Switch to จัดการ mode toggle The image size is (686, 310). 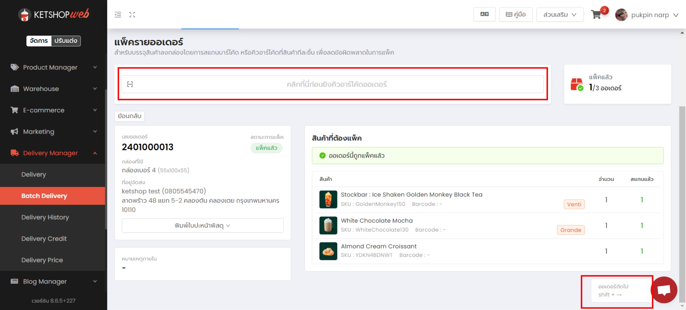click(39, 41)
